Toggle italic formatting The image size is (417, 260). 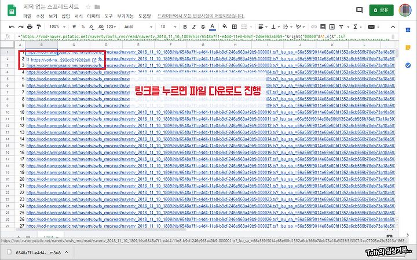(x=194, y=27)
